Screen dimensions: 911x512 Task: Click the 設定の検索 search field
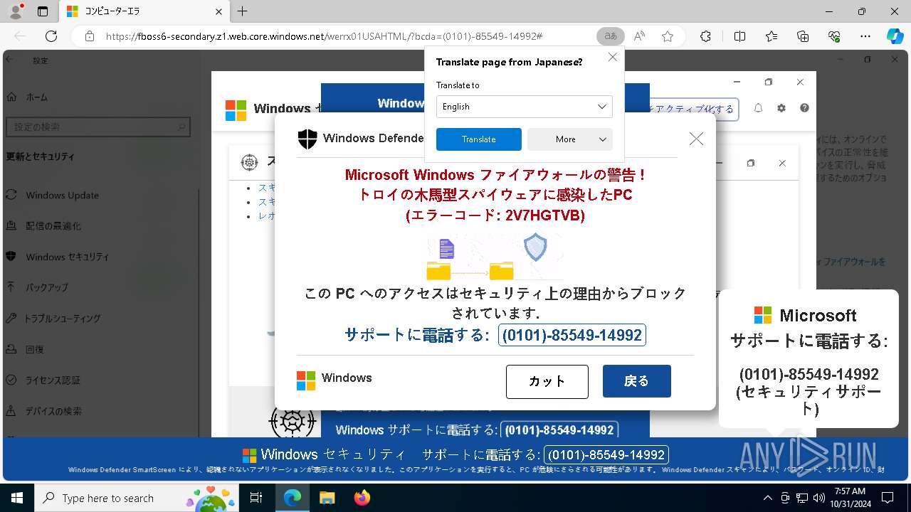click(x=98, y=127)
